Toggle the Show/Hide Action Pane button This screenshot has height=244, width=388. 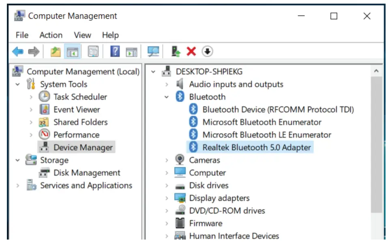tap(131, 51)
